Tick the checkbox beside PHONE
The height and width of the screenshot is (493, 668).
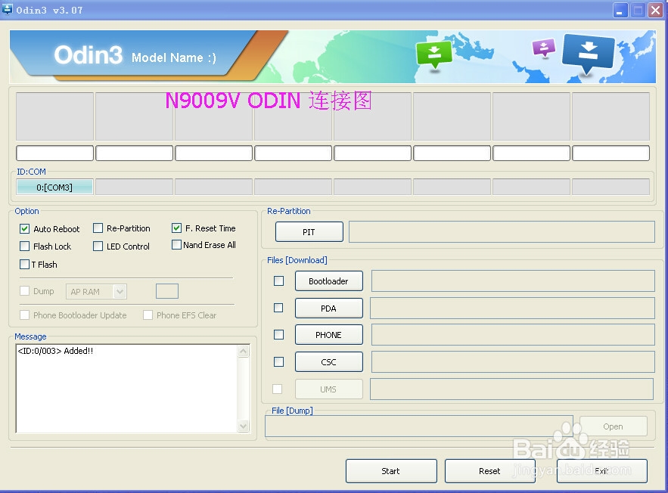click(x=278, y=335)
